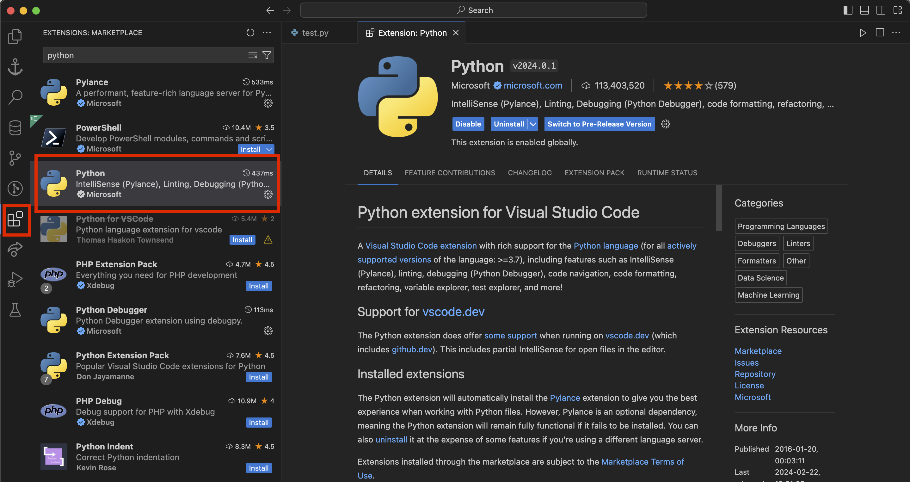Image resolution: width=910 pixels, height=482 pixels.
Task: Click the Disable button for Python
Action: [468, 124]
